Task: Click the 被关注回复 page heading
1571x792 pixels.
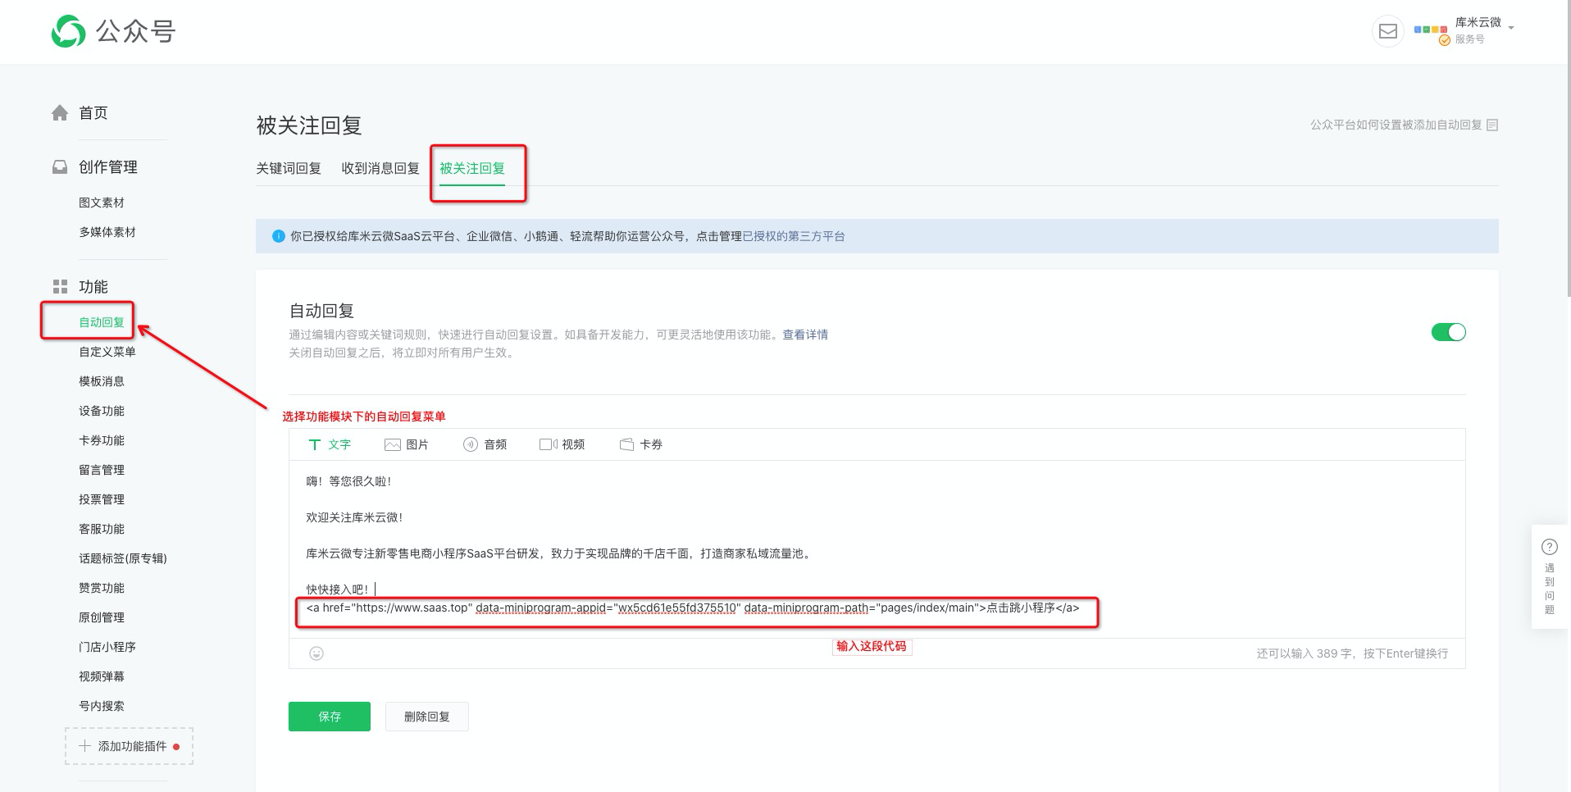Action: pos(309,125)
